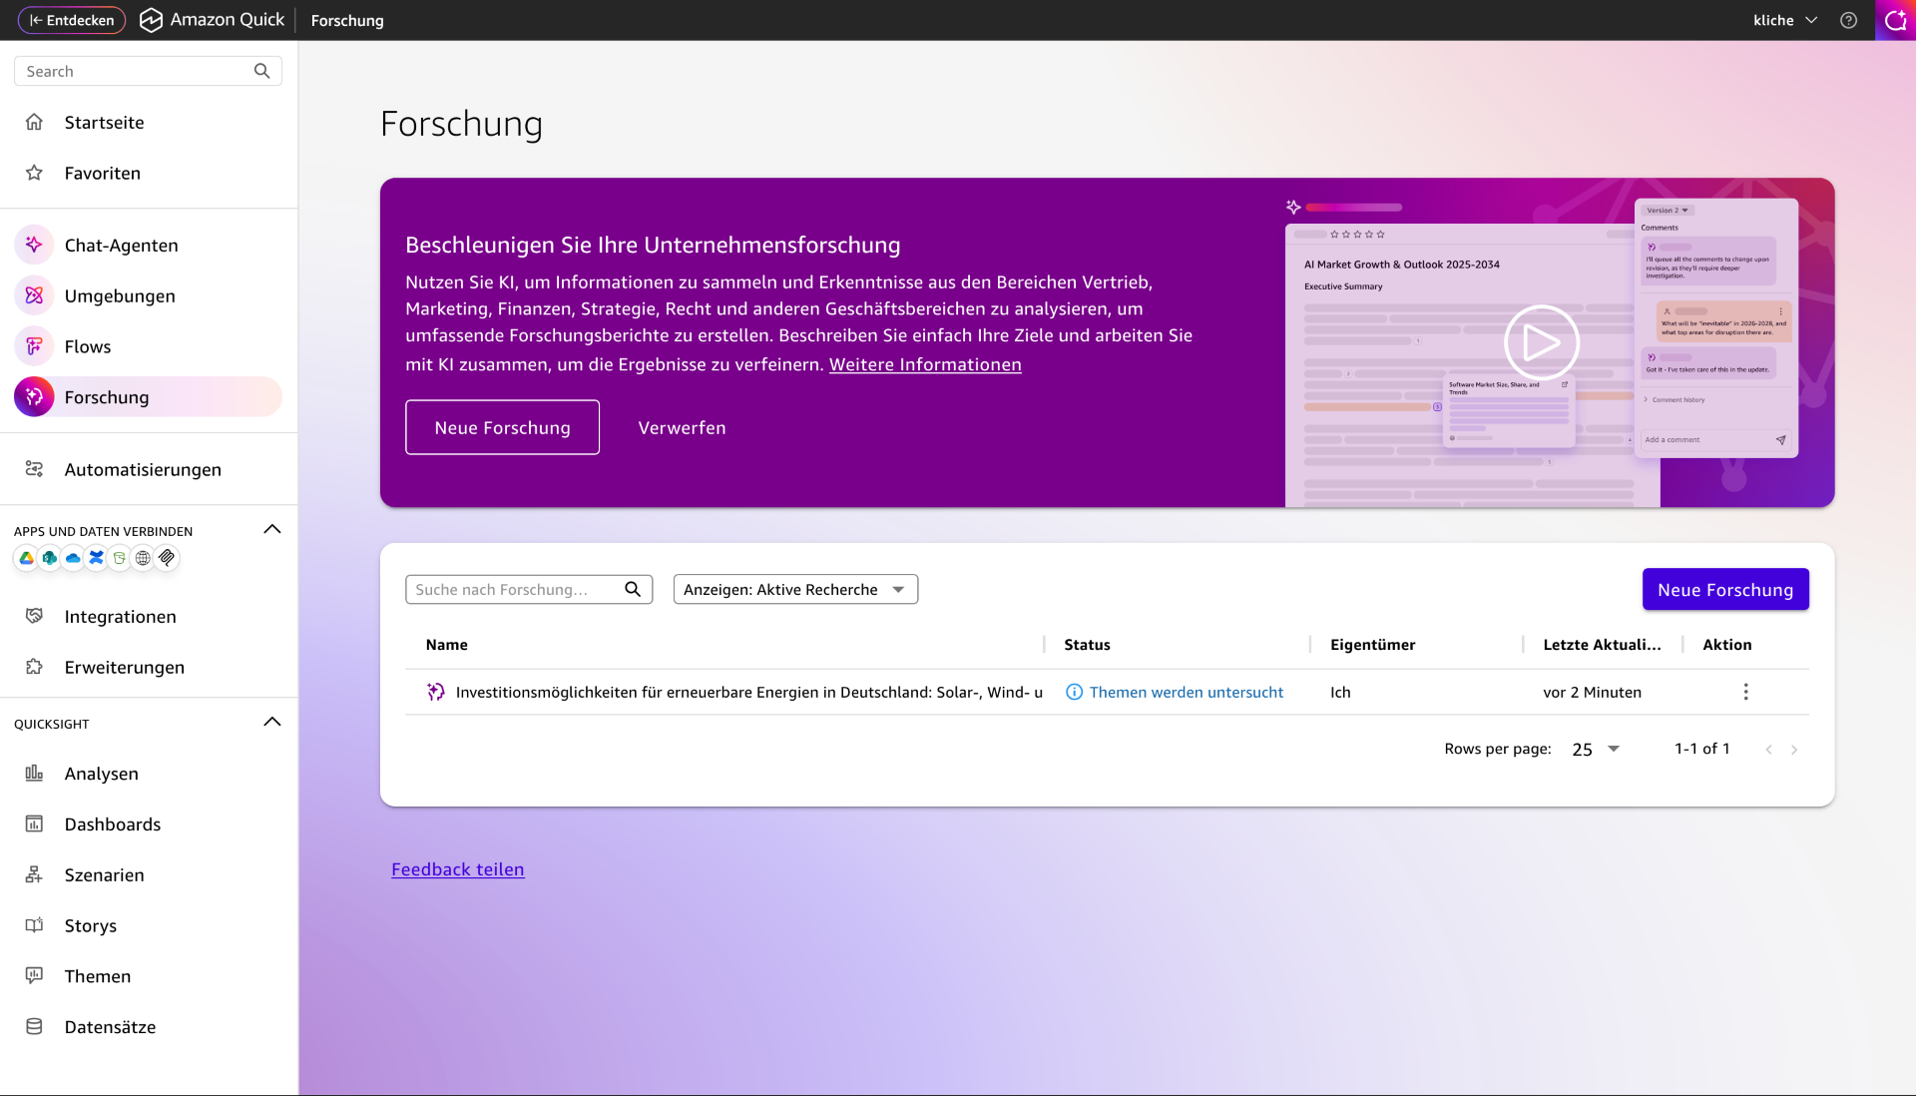1916x1096 pixels.
Task: Change rows per page dropdown
Action: pos(1595,749)
